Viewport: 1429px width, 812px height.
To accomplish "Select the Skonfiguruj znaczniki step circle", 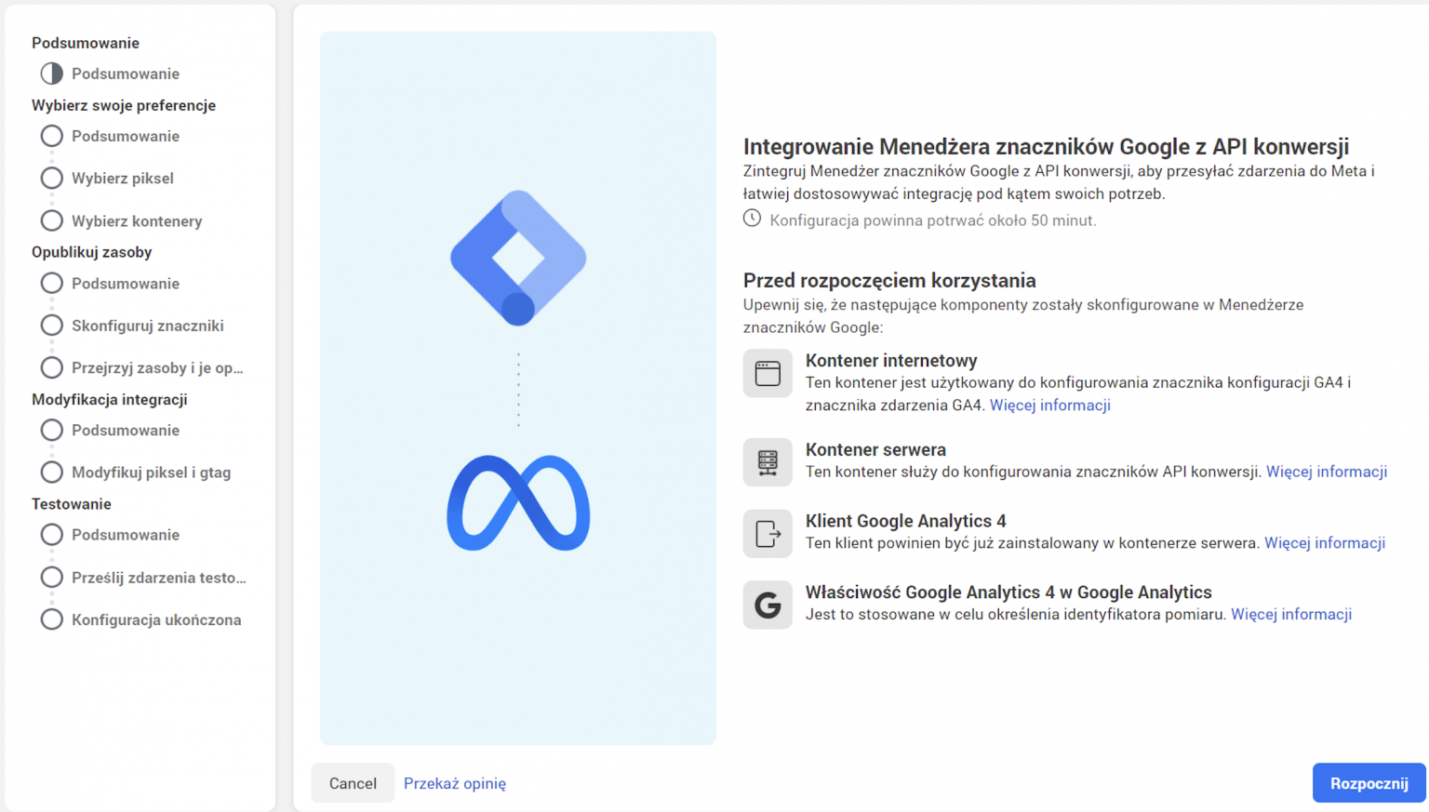I will (x=52, y=326).
